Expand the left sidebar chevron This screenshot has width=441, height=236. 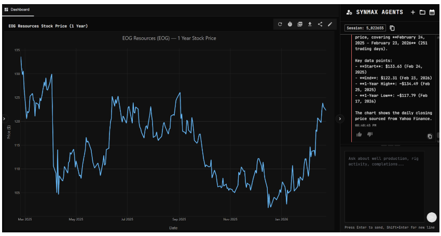(4, 119)
